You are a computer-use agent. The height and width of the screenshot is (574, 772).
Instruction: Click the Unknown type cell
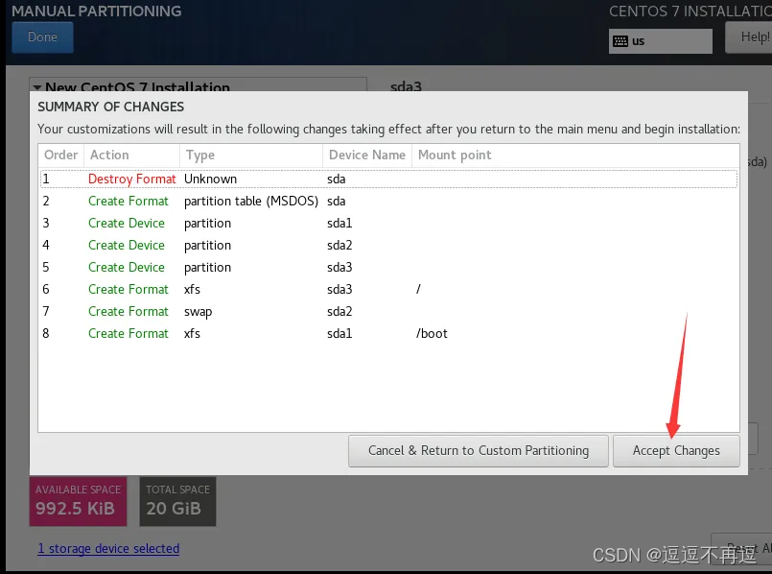(210, 179)
